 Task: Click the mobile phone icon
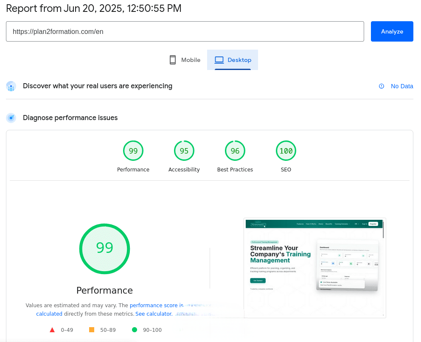coord(173,60)
